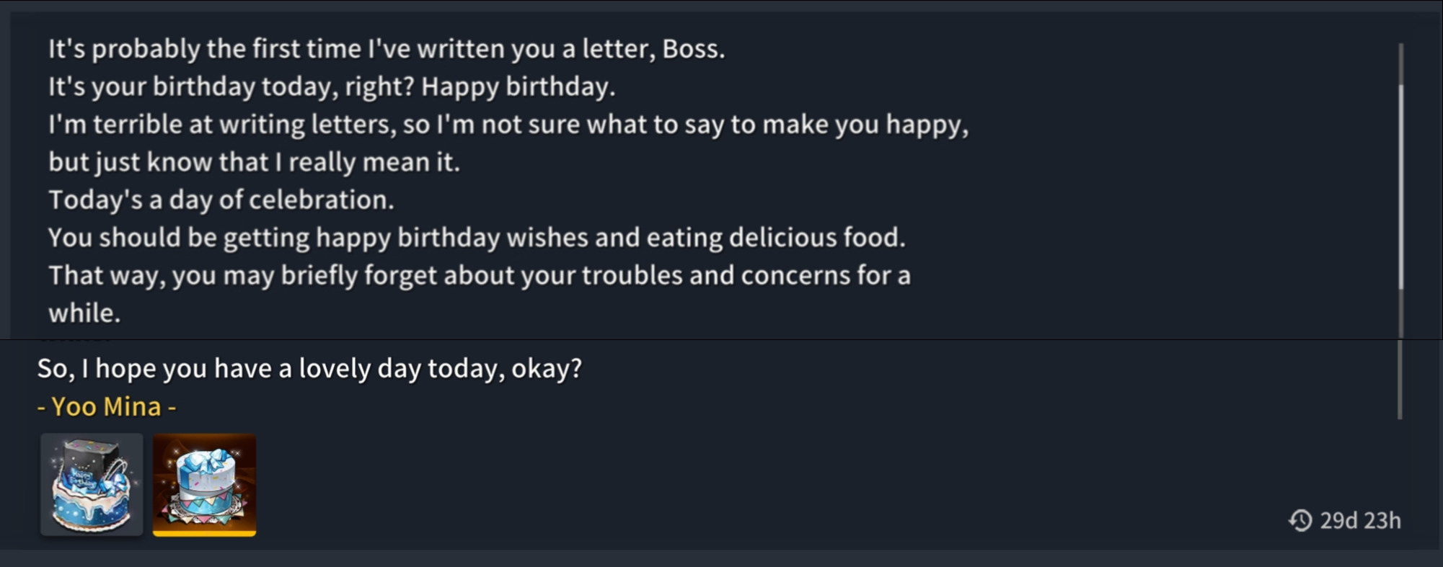Click the day of celebration sentence
This screenshot has height=567, width=1443.
(x=221, y=200)
